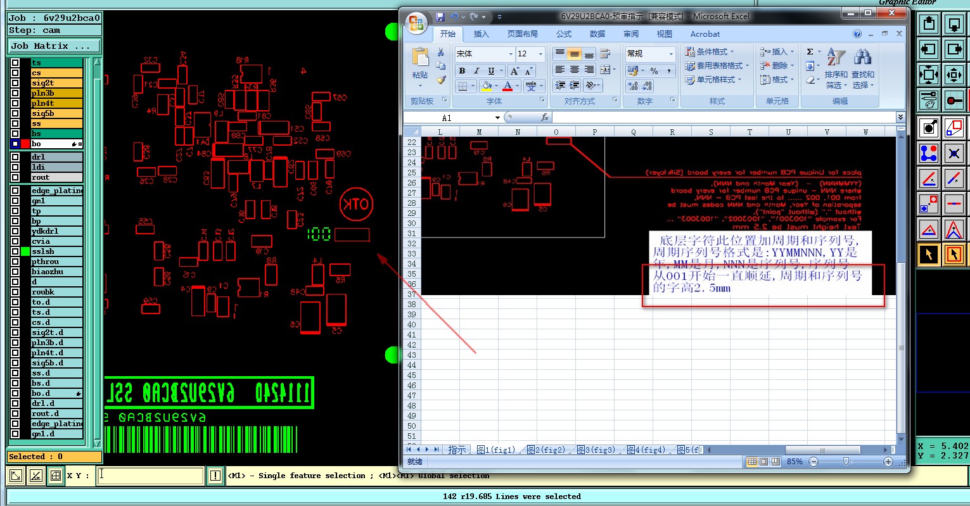Toggle checkbox for layer sslsh
The height and width of the screenshot is (506, 970).
pos(15,251)
